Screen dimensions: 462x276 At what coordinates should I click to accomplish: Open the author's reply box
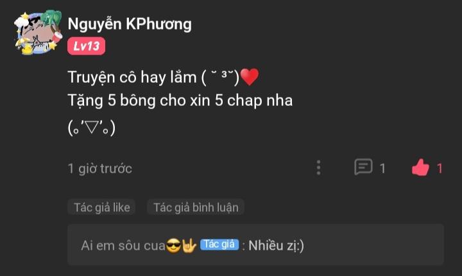256,245
